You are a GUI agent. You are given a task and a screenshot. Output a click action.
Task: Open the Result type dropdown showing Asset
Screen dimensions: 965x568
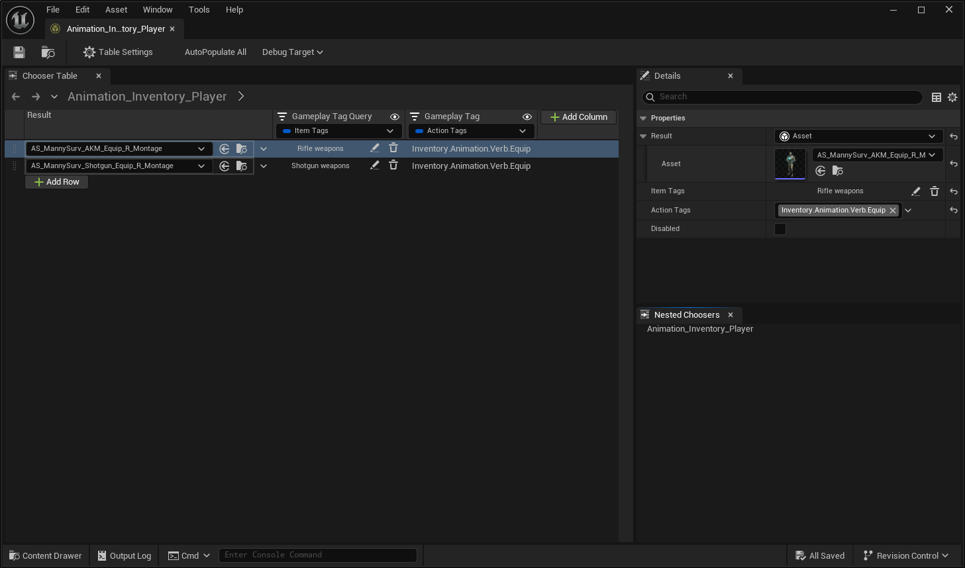pyautogui.click(x=858, y=136)
